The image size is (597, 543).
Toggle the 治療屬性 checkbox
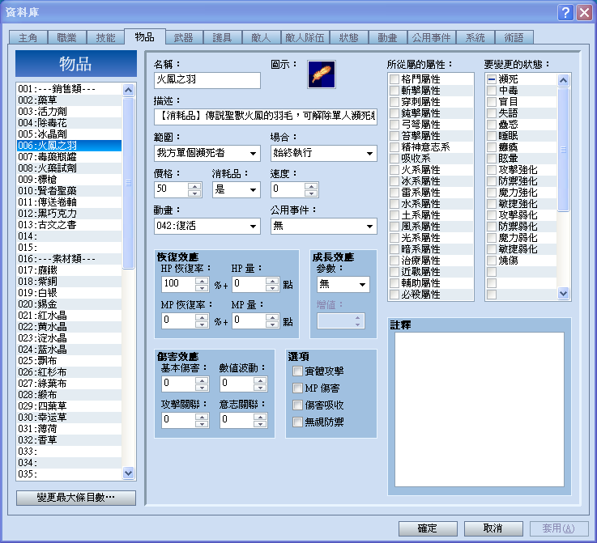394,261
